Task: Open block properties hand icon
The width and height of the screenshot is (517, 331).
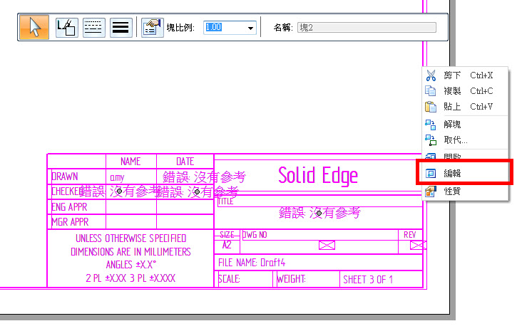Action: pos(153,27)
